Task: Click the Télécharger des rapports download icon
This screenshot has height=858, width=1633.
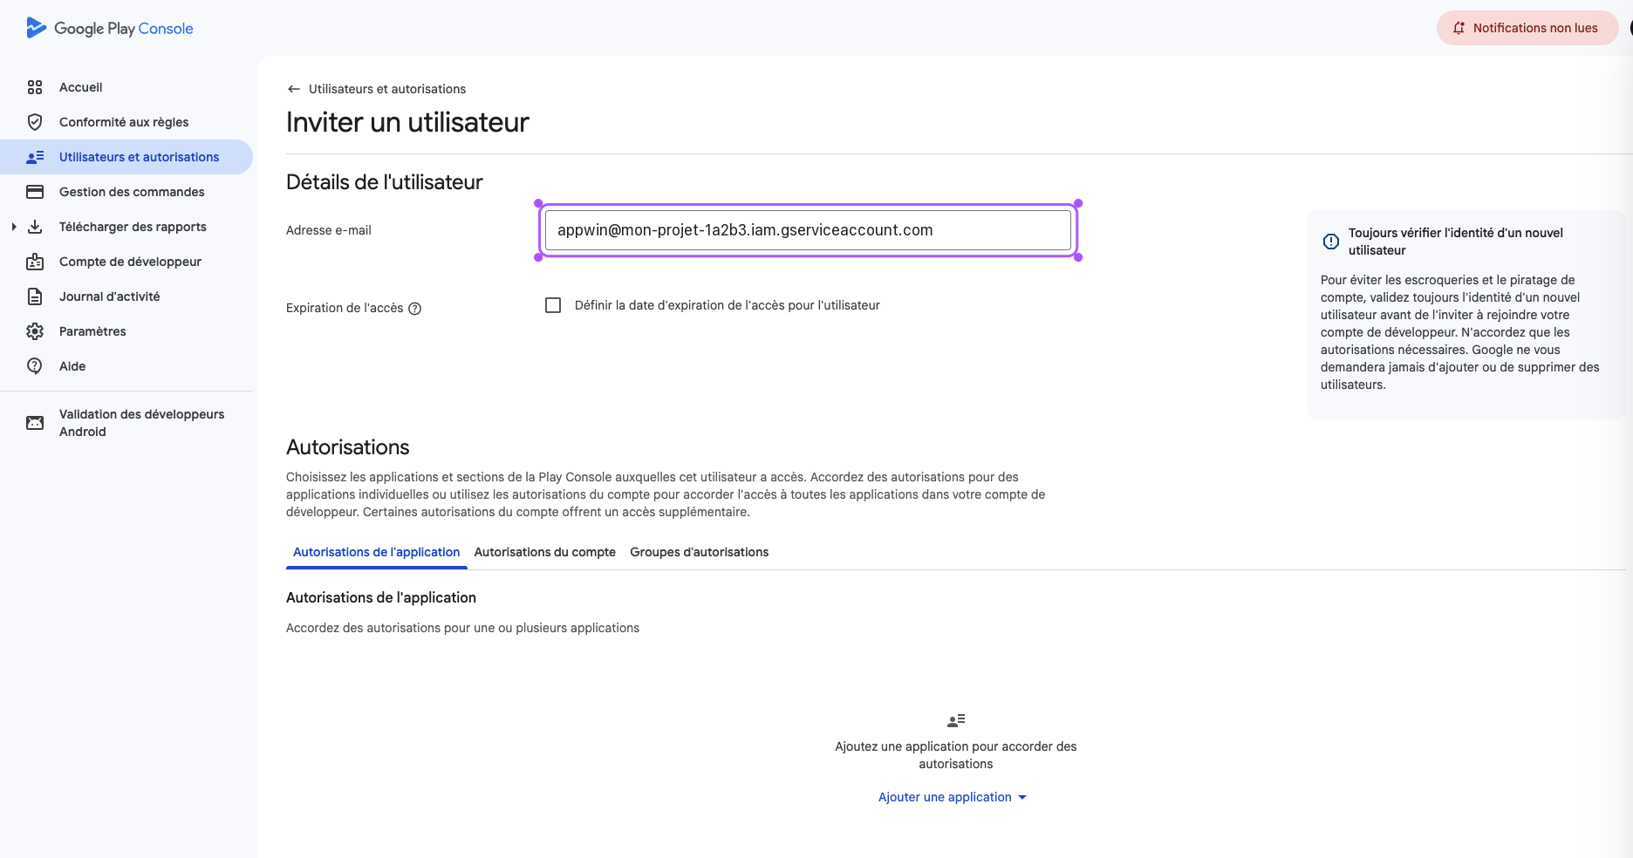Action: (x=35, y=227)
